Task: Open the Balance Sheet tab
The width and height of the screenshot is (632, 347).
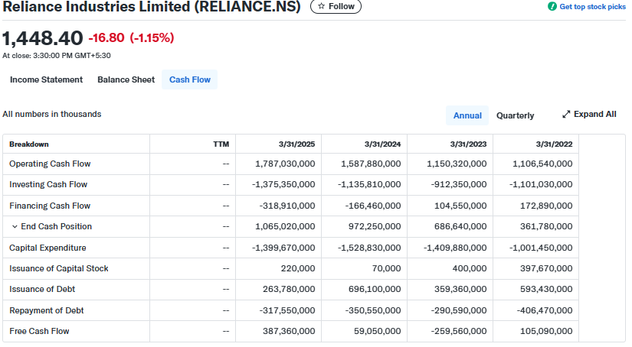Action: click(x=126, y=79)
